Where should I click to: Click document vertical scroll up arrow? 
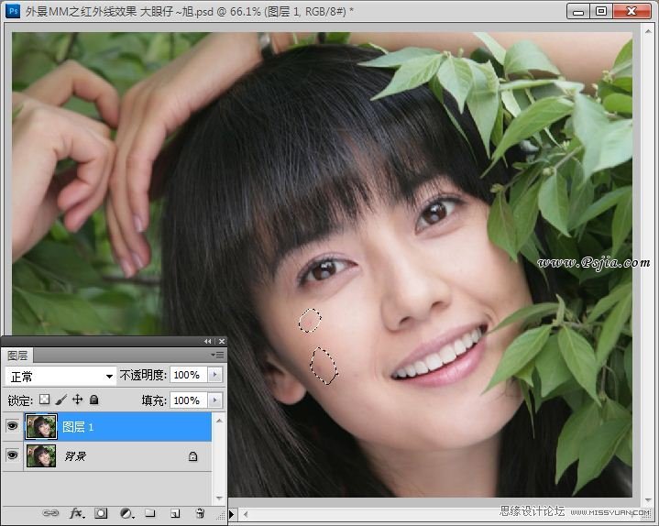[648, 31]
